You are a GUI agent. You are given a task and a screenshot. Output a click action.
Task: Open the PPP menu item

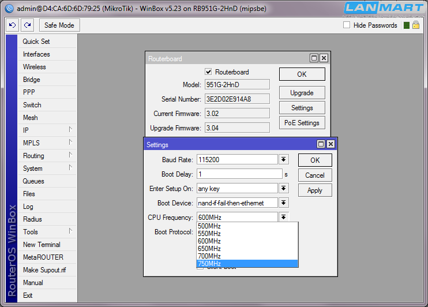tap(47, 92)
